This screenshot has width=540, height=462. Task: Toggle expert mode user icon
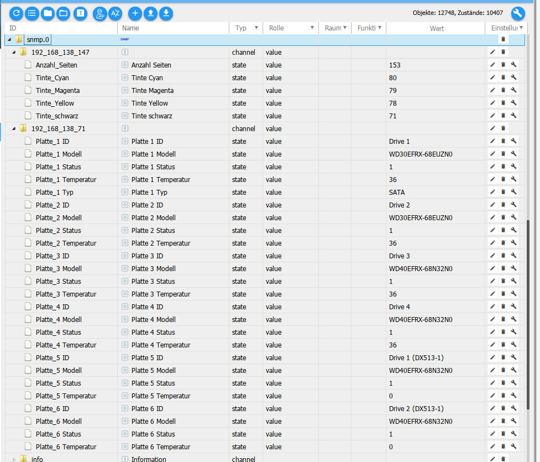(100, 13)
